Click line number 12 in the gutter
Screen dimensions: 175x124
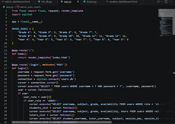coord(5,50)
